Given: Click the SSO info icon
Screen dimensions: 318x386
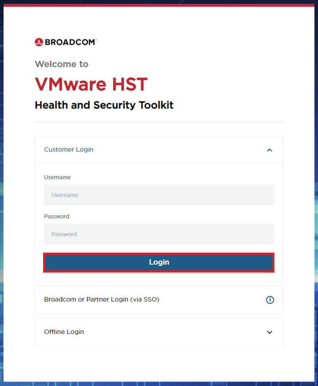Looking at the screenshot, I should click(x=270, y=300).
